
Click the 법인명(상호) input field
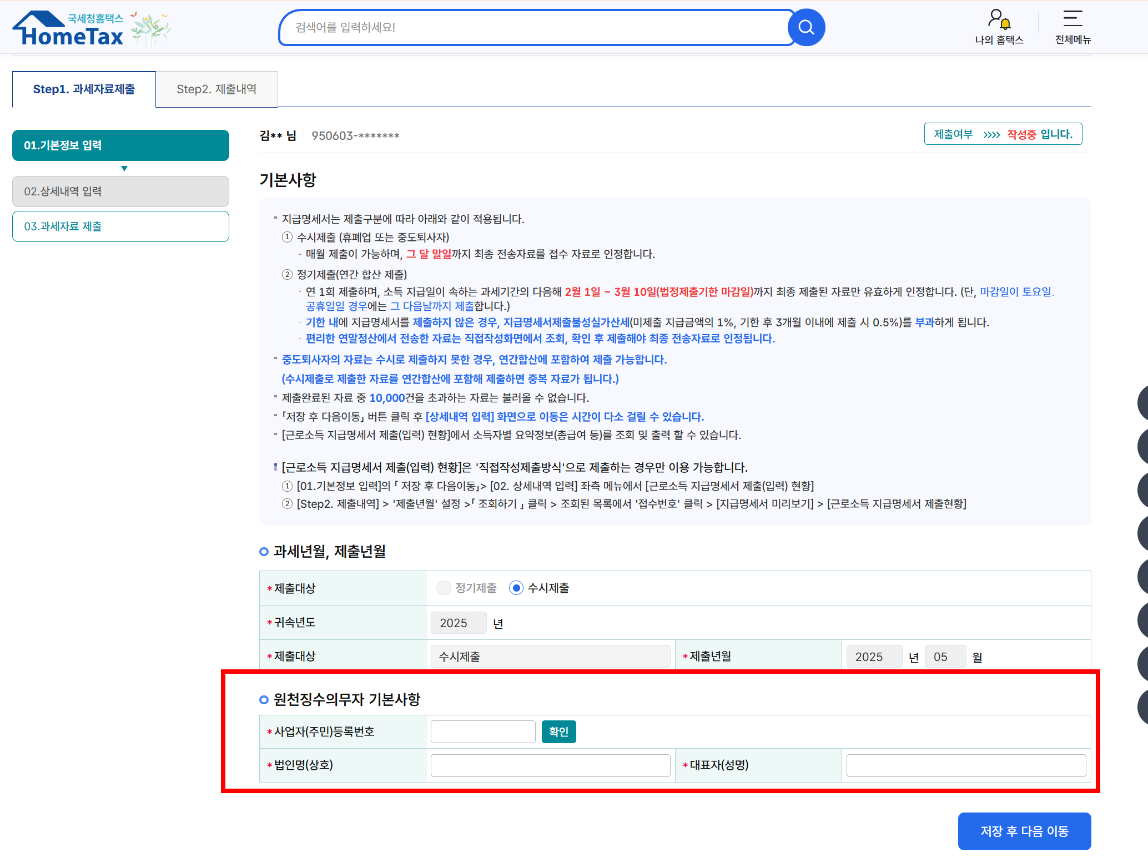[550, 765]
